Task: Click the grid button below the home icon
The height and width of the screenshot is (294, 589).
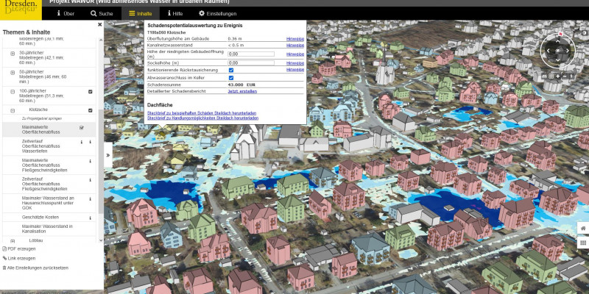Action: (x=583, y=243)
